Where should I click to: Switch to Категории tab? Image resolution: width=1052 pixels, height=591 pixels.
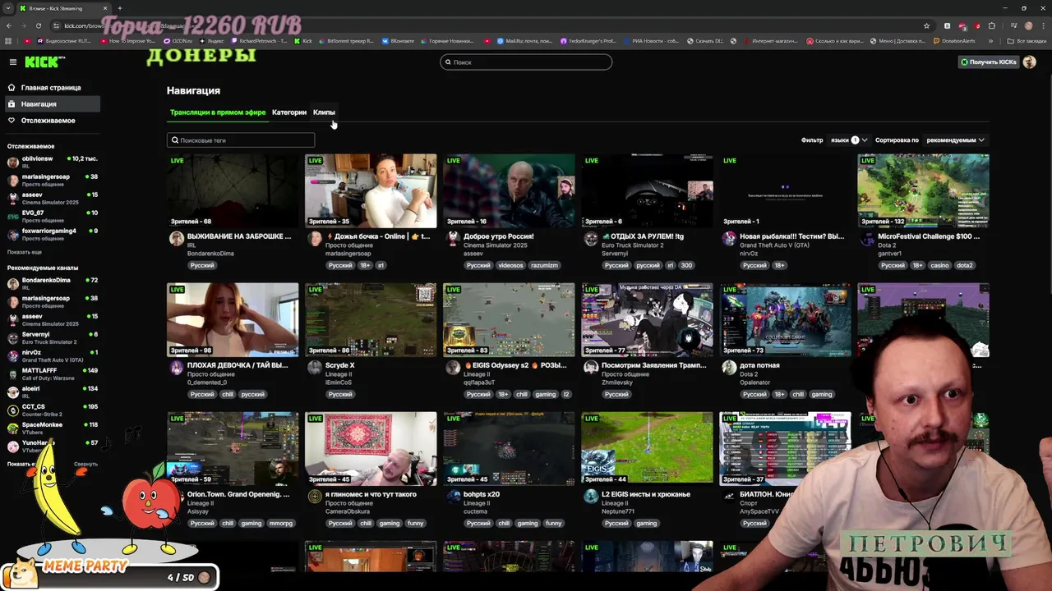(x=289, y=112)
